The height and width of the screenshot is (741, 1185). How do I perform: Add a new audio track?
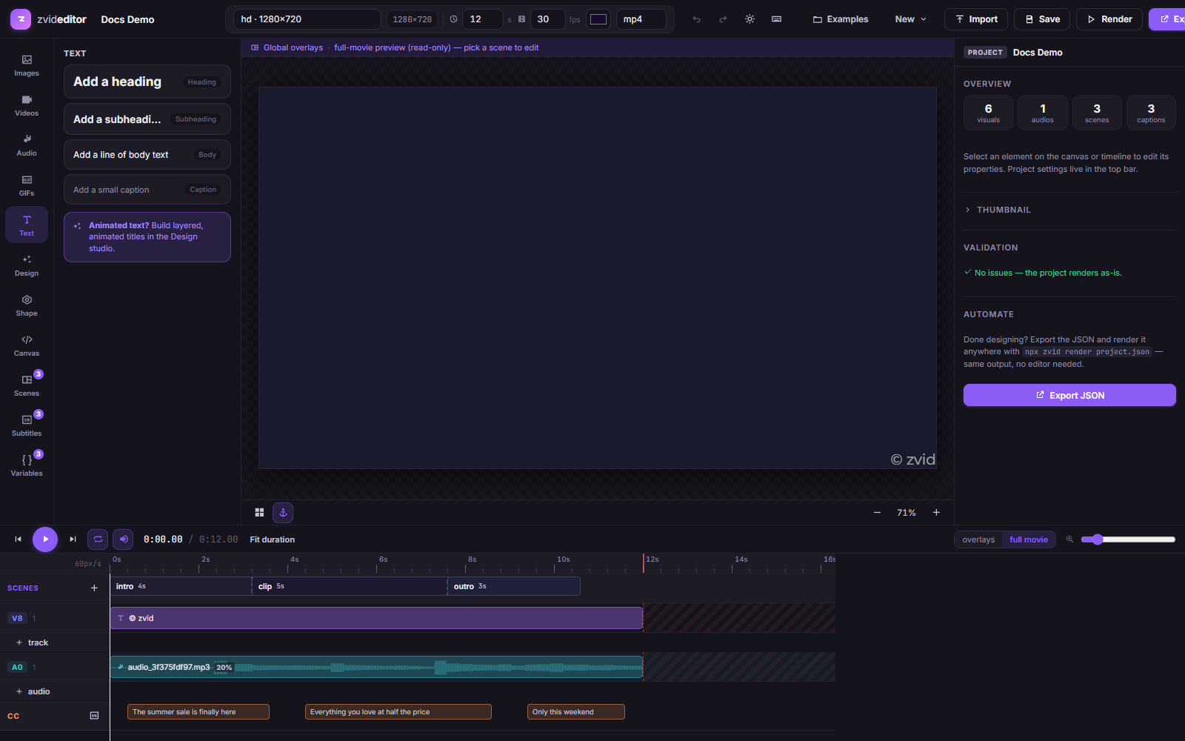(33, 691)
